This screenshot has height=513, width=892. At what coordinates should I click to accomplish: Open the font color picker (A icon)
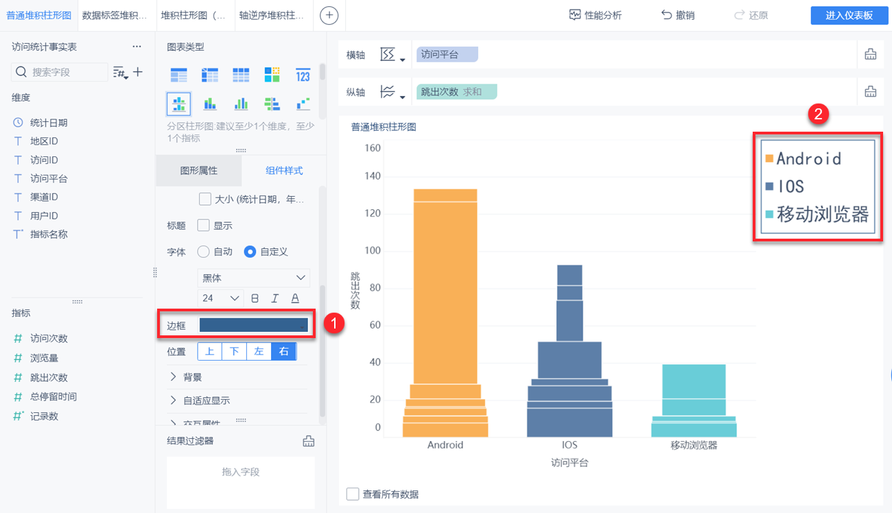tap(295, 298)
